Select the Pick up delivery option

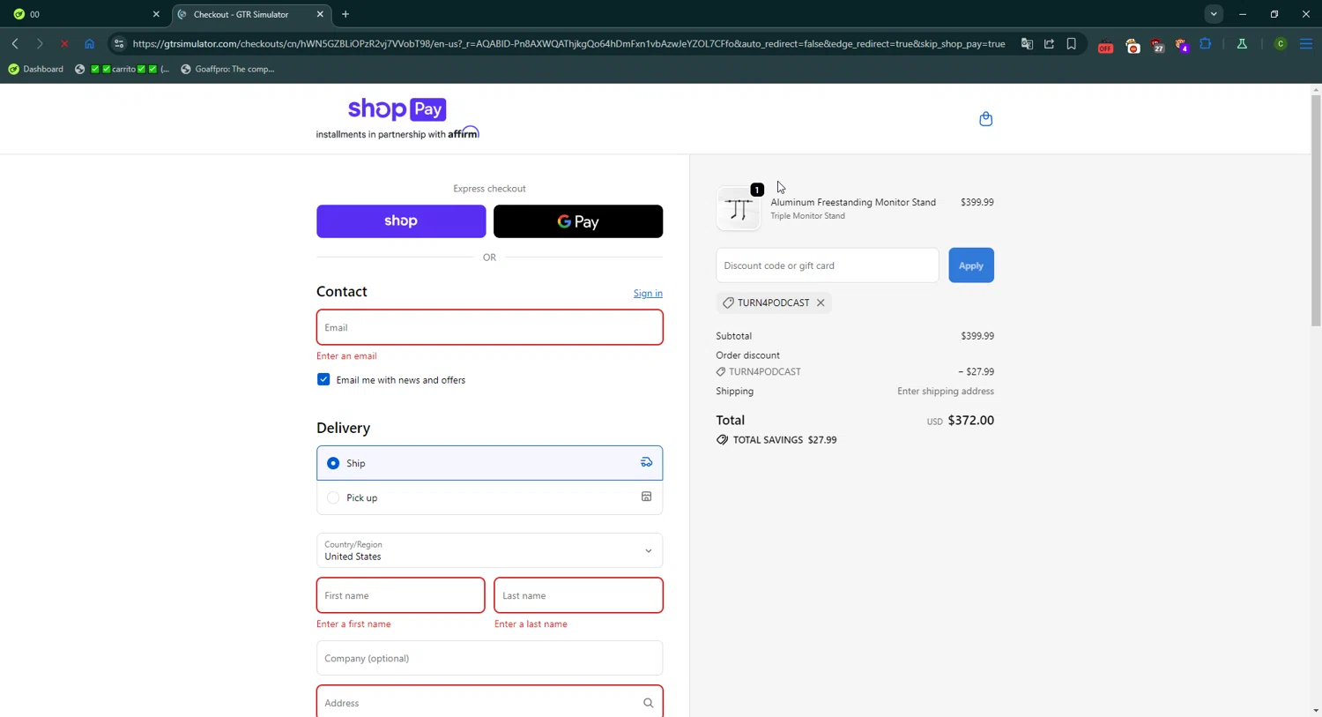[489, 497]
